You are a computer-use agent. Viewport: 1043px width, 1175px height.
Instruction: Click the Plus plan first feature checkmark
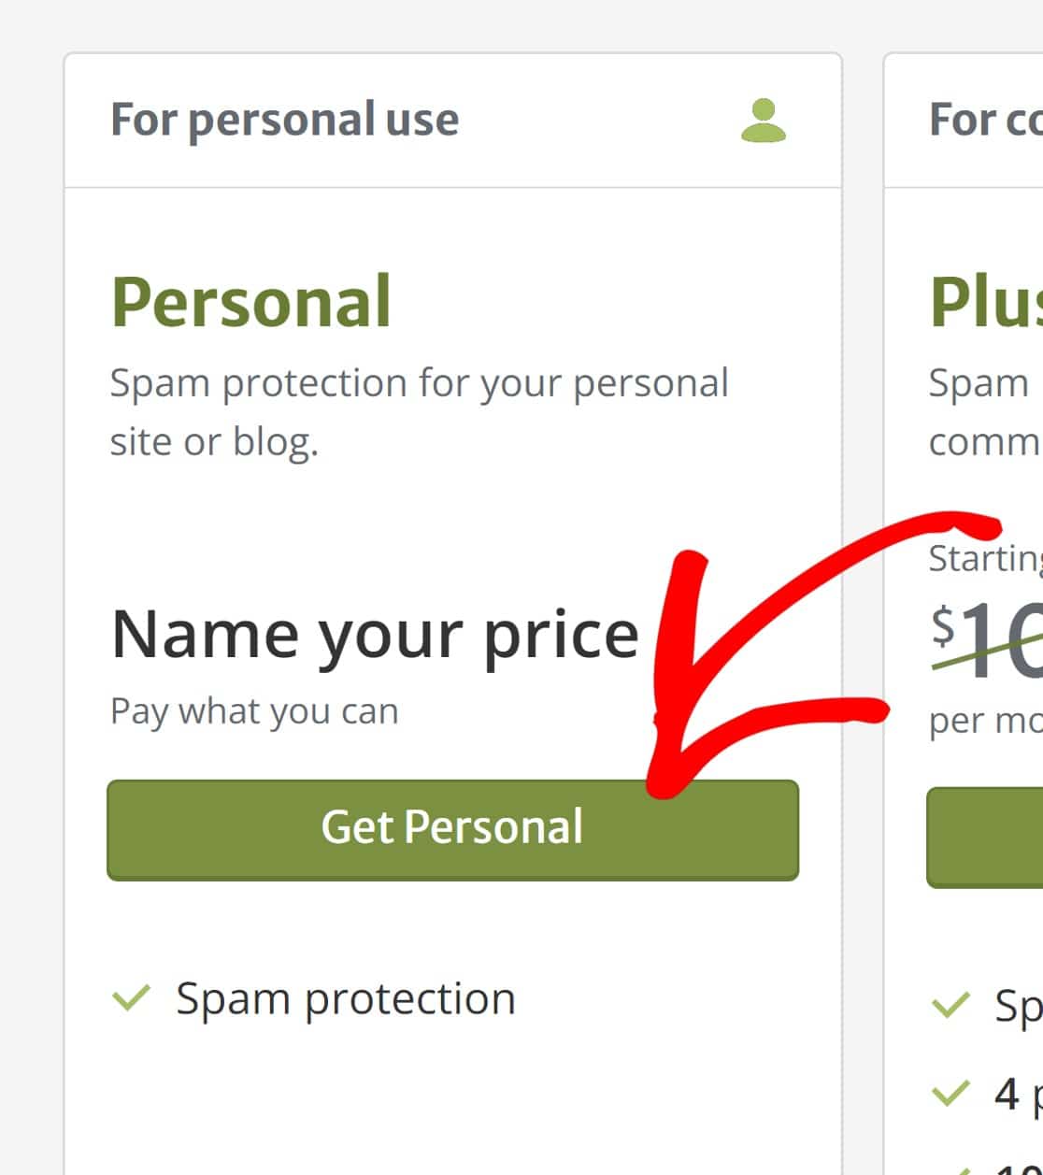(x=951, y=1005)
